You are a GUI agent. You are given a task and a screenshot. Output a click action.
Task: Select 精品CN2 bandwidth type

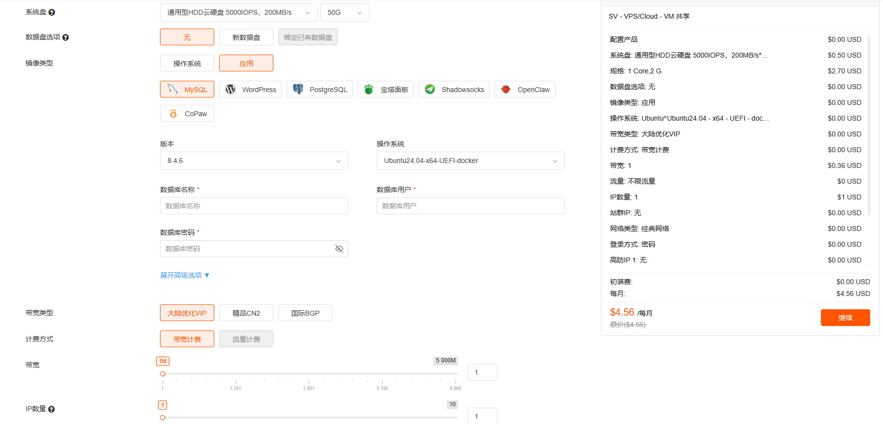pyautogui.click(x=246, y=313)
